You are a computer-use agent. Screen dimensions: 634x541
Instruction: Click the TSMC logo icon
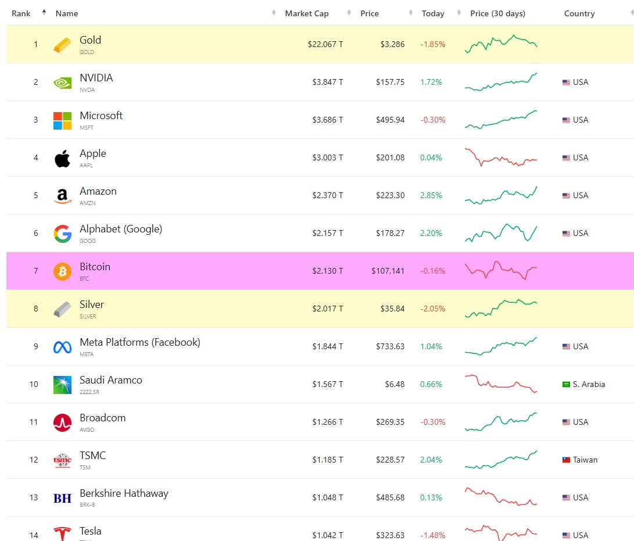pyautogui.click(x=62, y=460)
